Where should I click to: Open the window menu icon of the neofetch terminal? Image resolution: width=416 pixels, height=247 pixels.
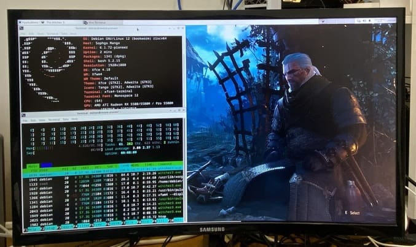[22, 28]
